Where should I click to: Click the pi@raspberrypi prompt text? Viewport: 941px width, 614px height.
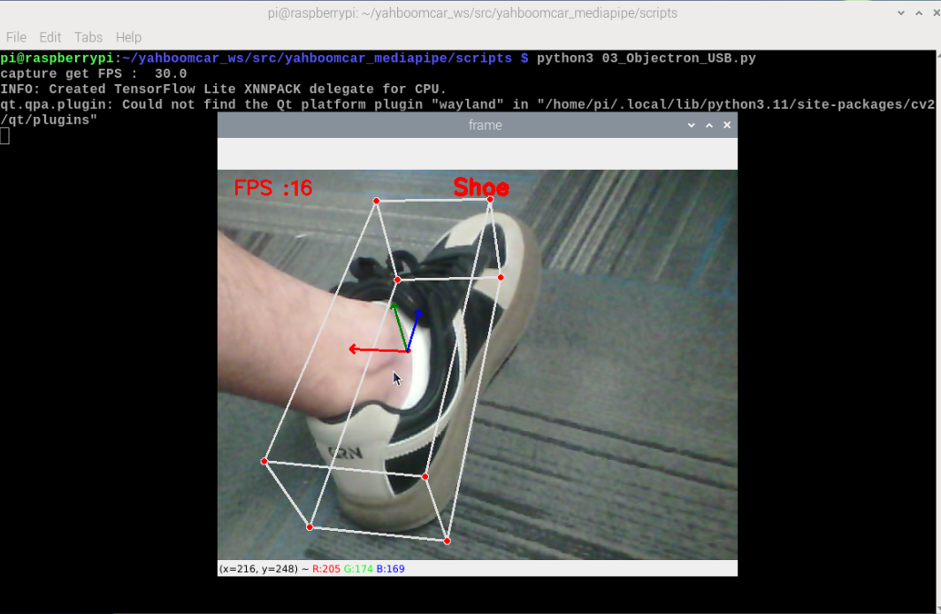pyautogui.click(x=57, y=58)
